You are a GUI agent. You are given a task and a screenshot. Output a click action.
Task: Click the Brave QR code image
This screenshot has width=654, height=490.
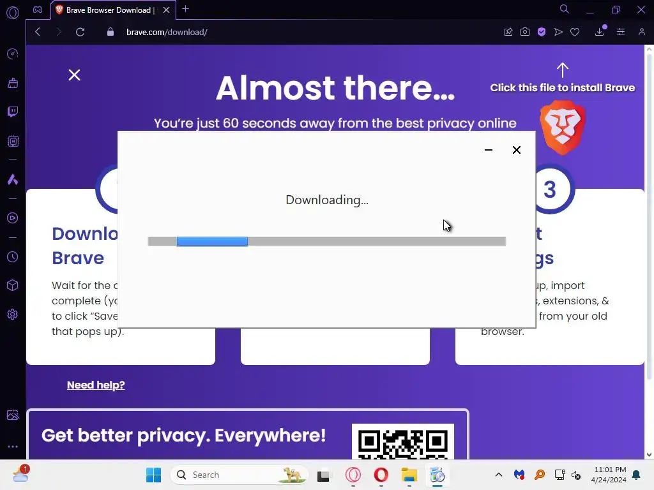click(403, 442)
